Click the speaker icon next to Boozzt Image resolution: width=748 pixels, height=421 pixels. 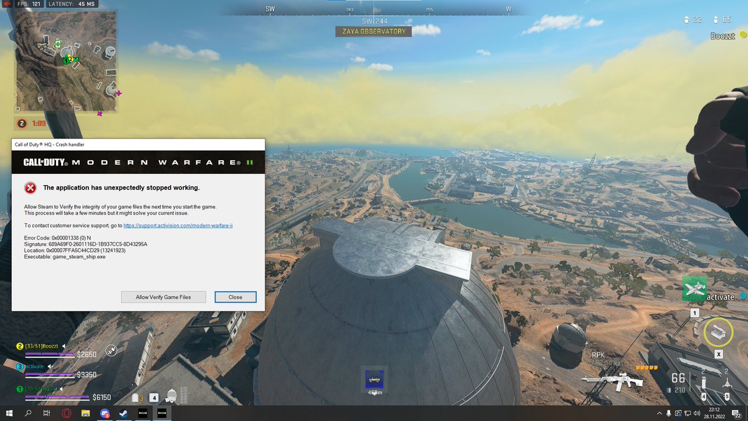tap(64, 346)
